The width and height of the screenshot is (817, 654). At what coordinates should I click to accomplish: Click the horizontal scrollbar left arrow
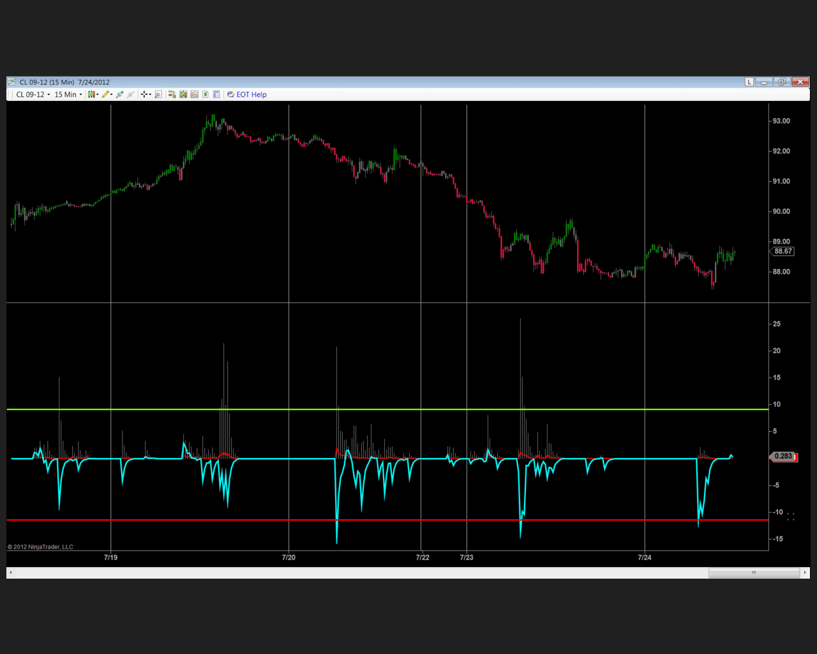11,573
